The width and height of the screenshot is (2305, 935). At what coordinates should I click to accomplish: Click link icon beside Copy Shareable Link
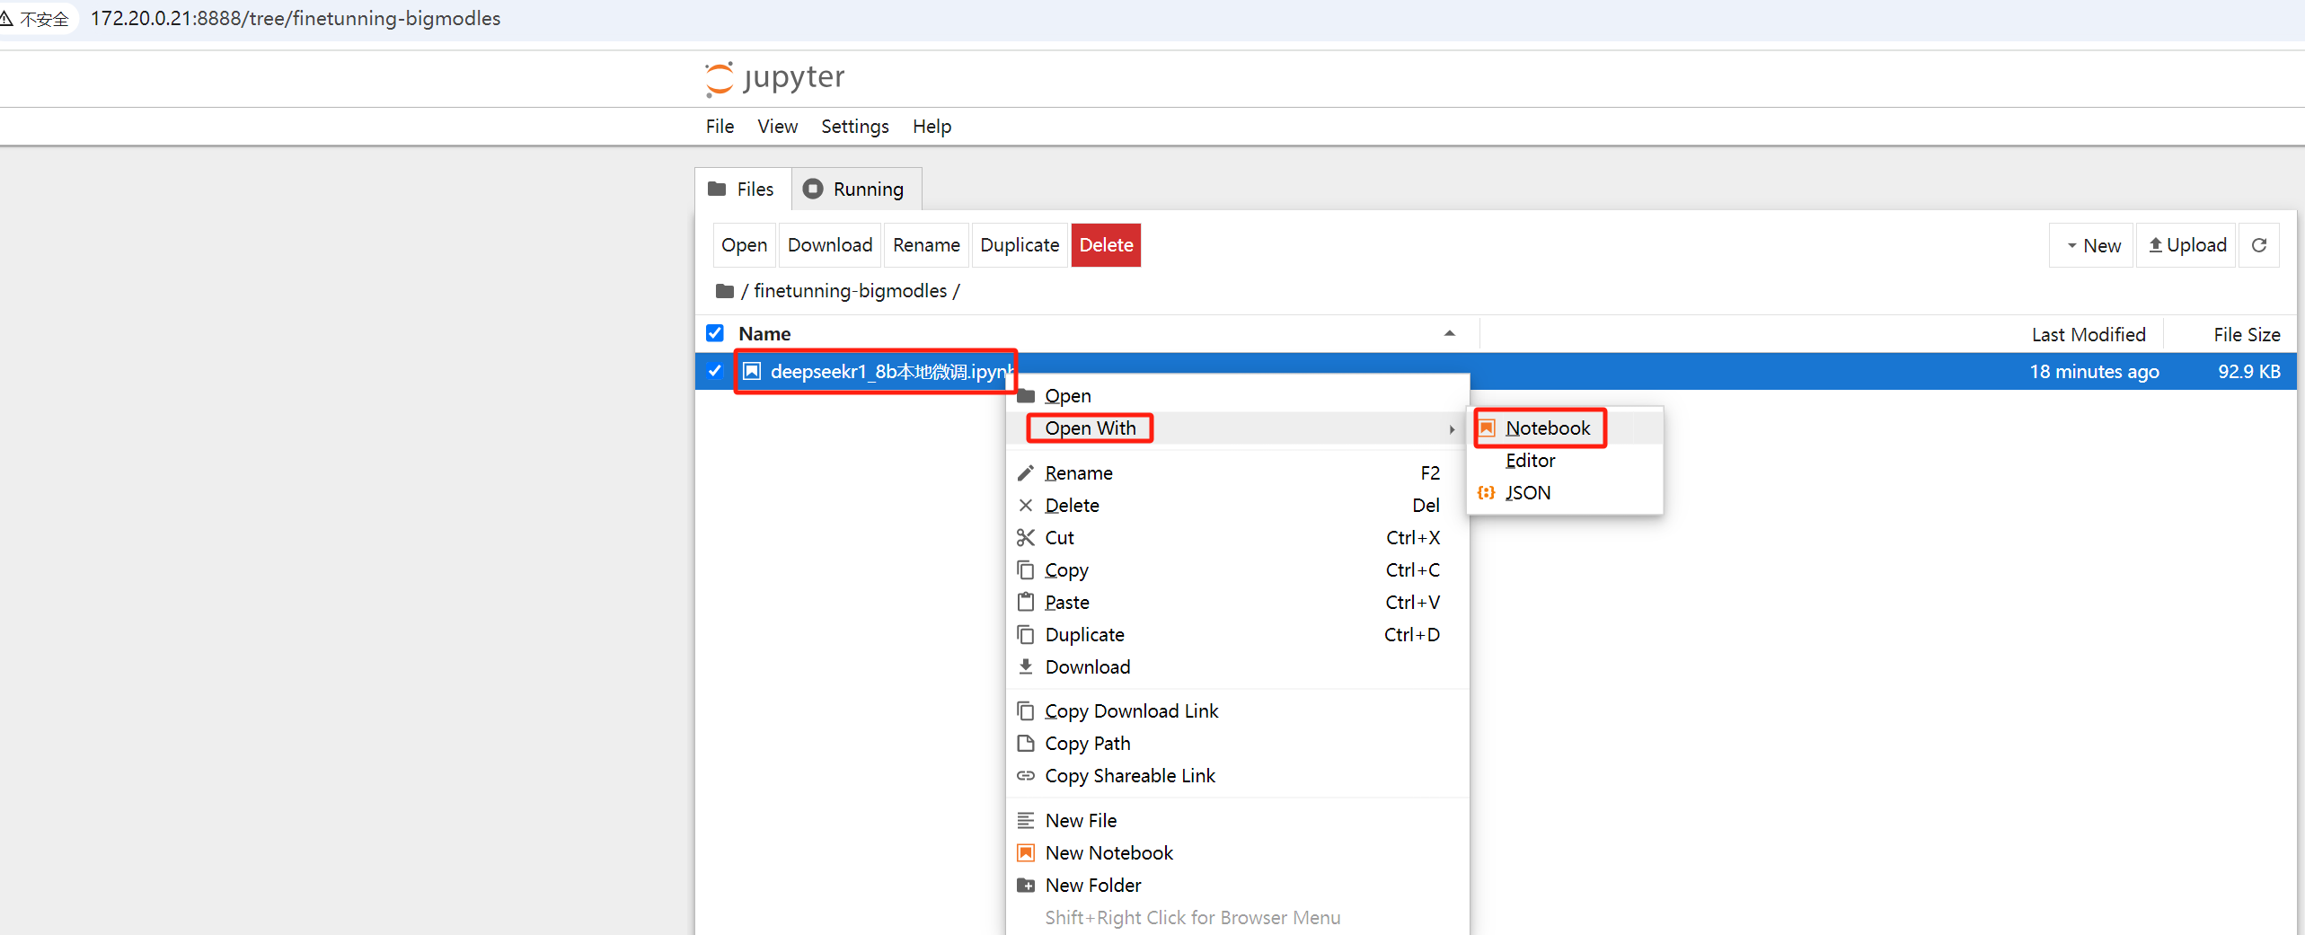pyautogui.click(x=1025, y=776)
